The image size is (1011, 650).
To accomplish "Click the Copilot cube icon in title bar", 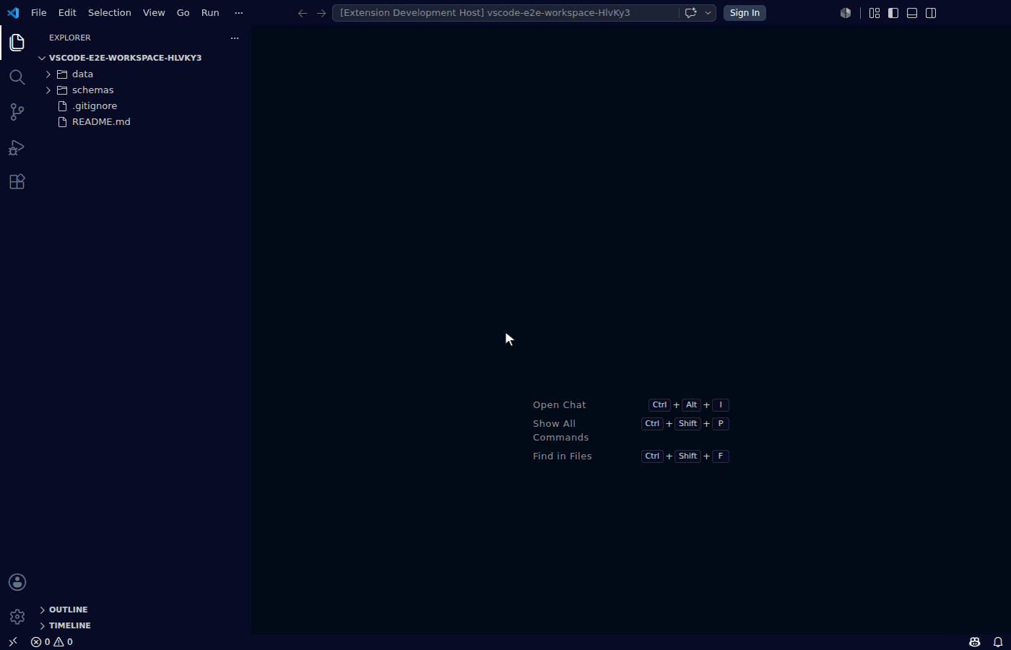I will click(846, 13).
